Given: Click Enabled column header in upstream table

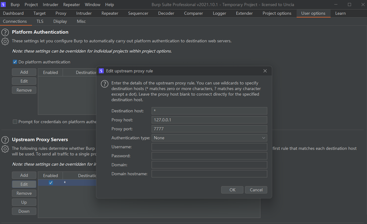Looking at the screenshot, I should [50, 175].
